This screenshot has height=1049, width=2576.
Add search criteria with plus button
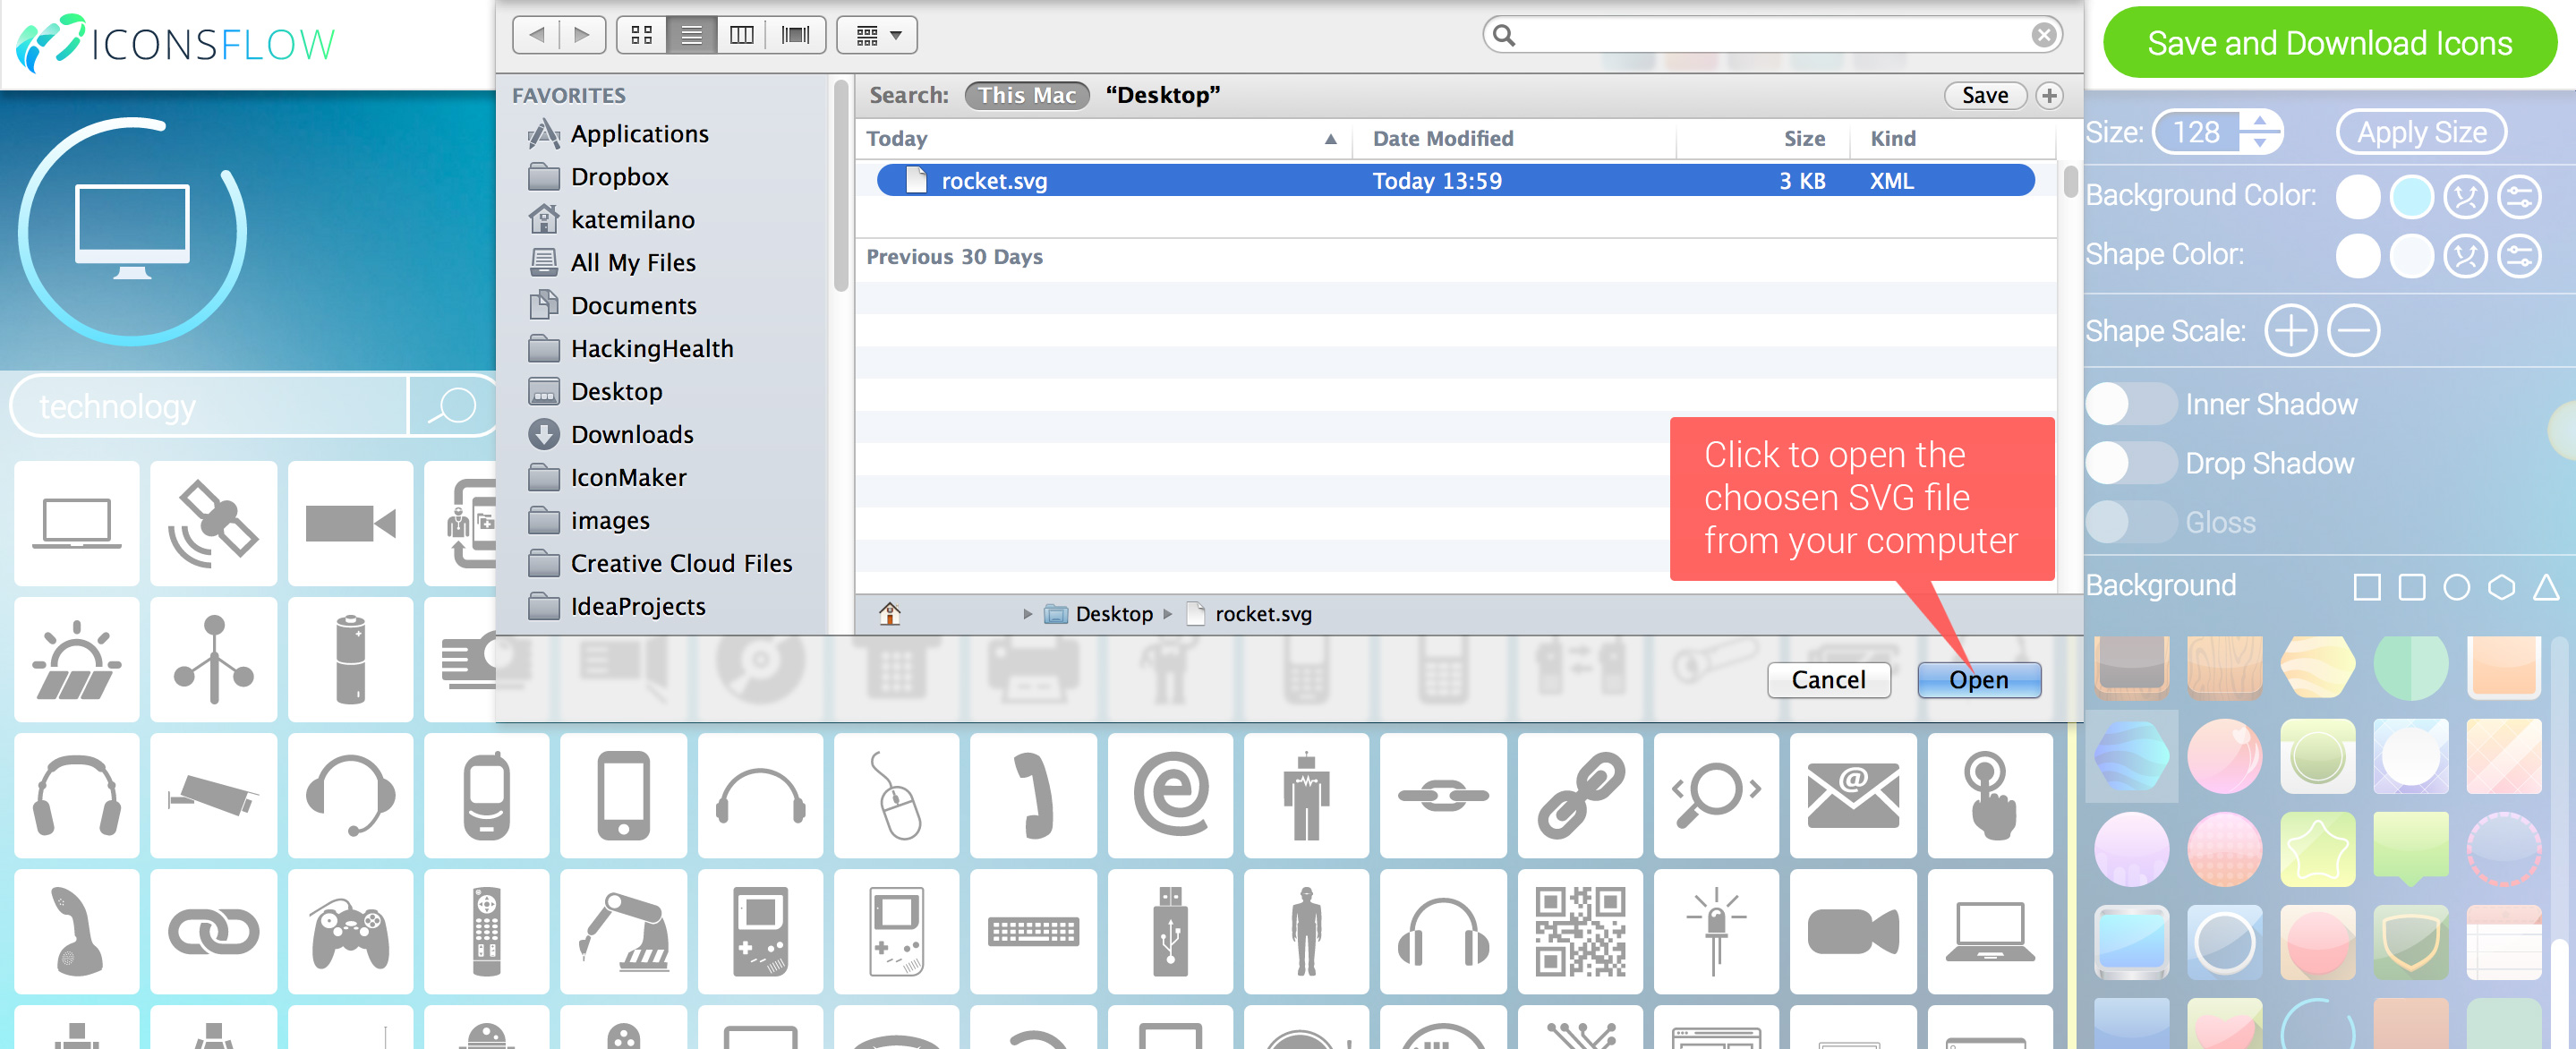(2049, 95)
